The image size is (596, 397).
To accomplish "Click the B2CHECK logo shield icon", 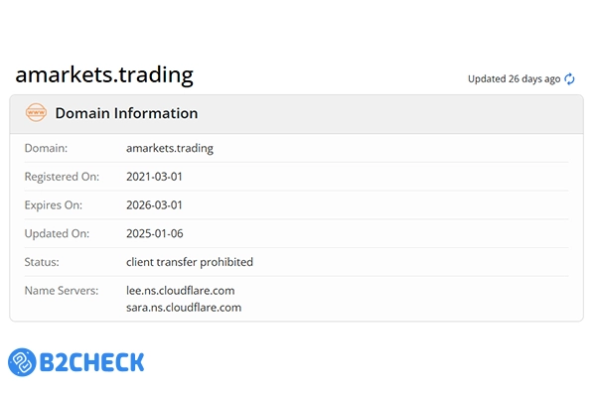I will 23,361.
